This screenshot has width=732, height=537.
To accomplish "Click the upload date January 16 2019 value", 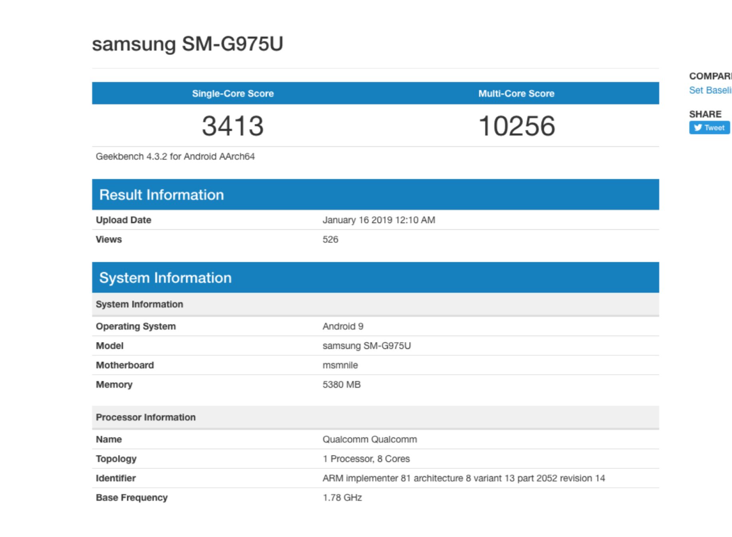I will tap(378, 220).
